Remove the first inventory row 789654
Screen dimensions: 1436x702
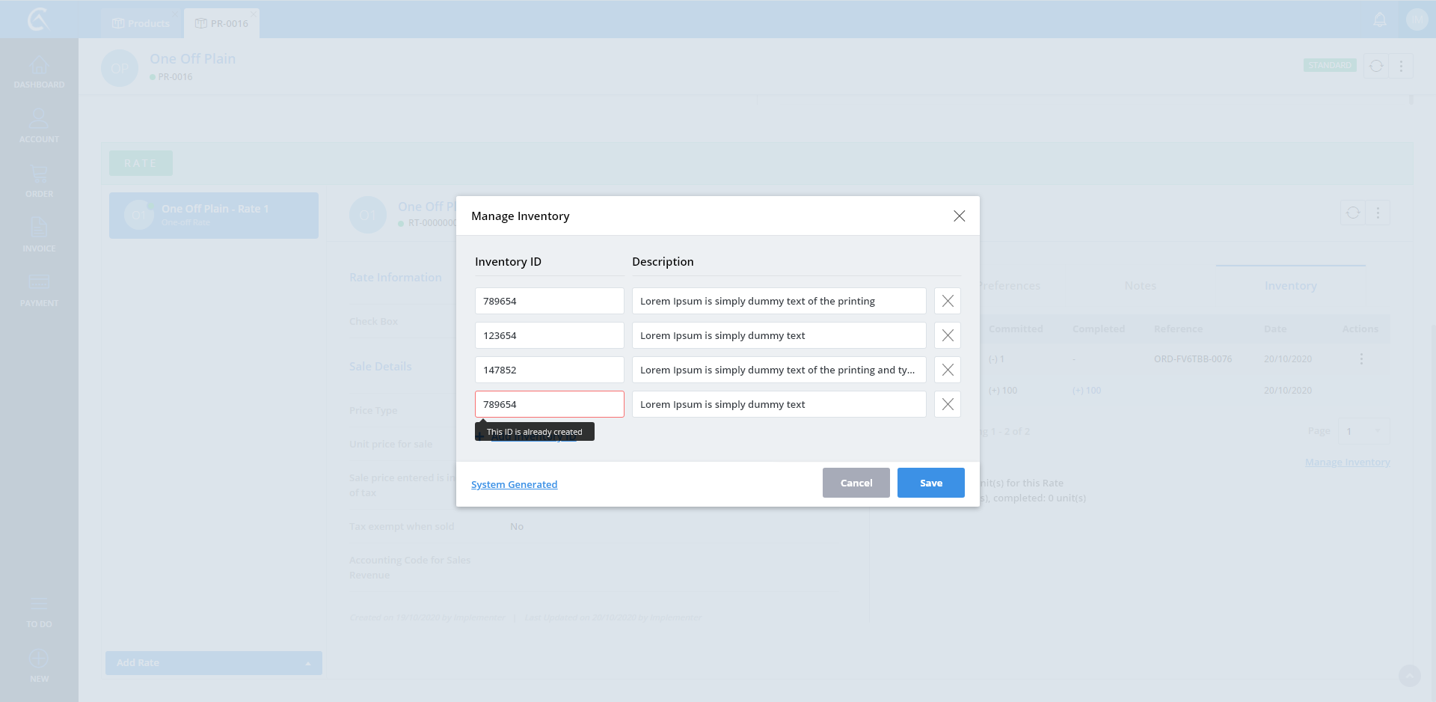947,301
